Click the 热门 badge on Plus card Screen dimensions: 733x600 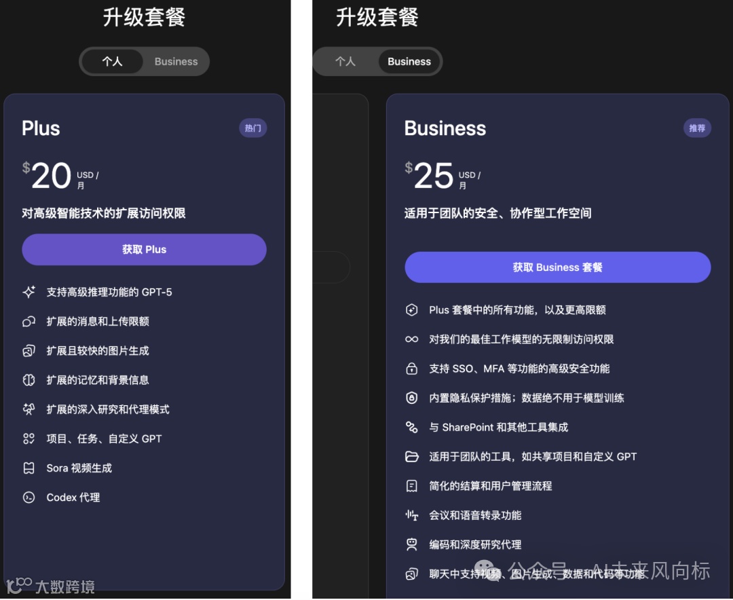tap(253, 128)
